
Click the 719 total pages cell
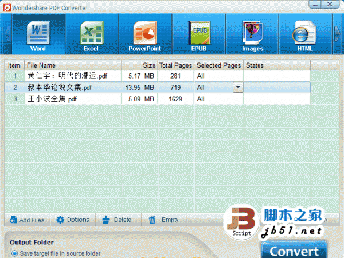[x=176, y=88]
